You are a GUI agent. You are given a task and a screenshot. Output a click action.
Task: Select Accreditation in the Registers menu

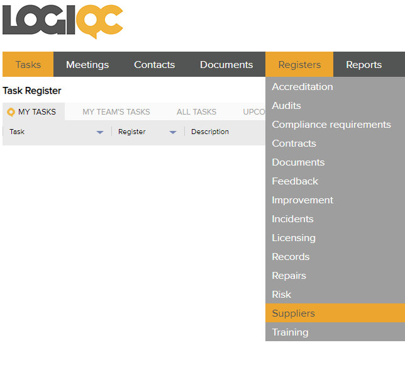(x=302, y=87)
